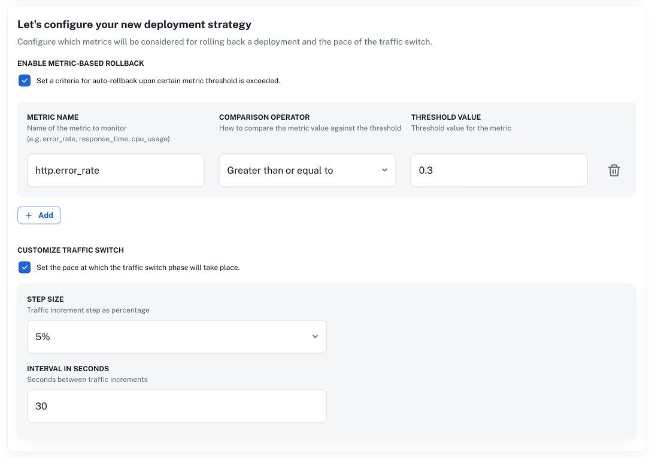Viewport: 652px width, 458px height.
Task: Select the interval in seconds field showing 30
Action: 176,407
